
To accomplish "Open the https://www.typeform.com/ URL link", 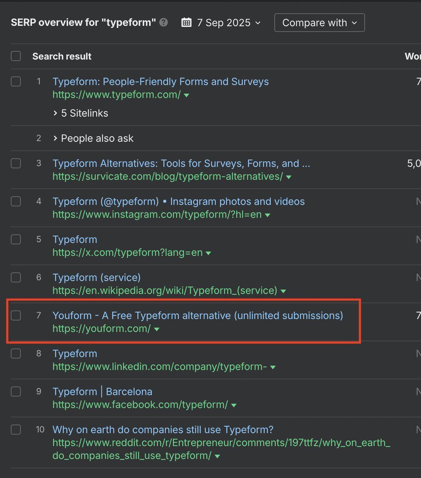I will (x=117, y=95).
